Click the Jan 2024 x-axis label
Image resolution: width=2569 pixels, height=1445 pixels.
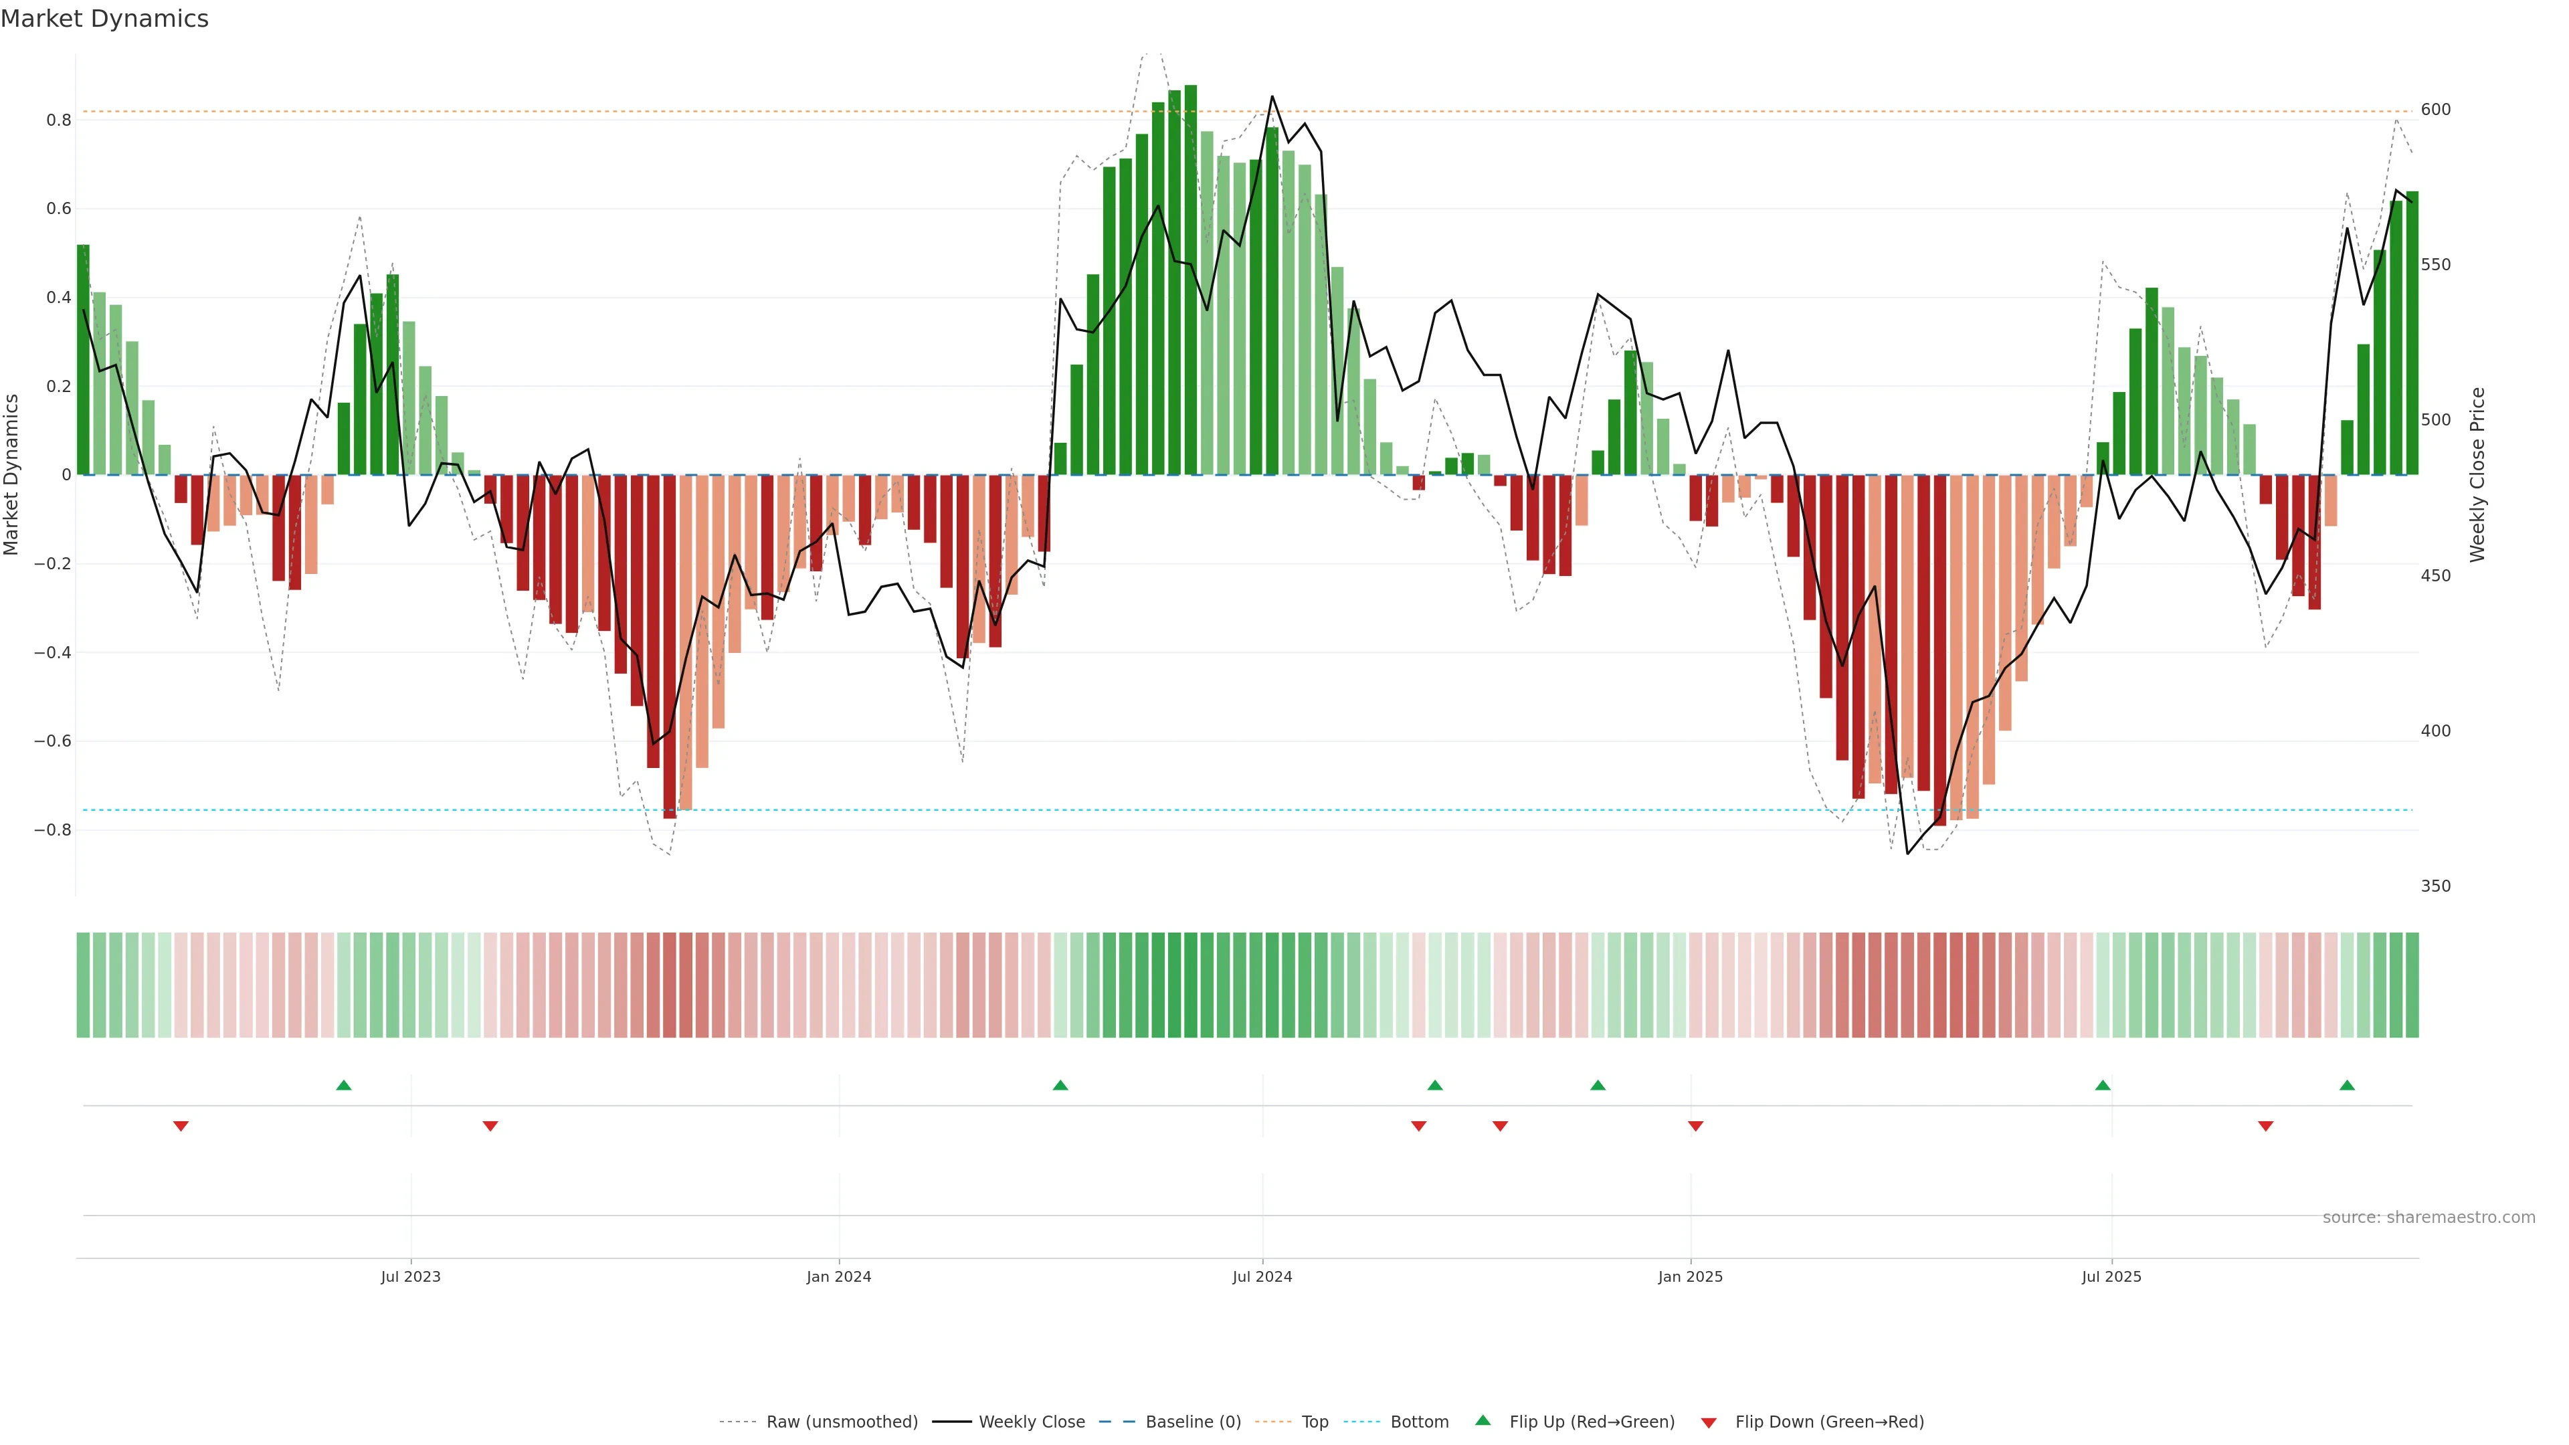[839, 1276]
